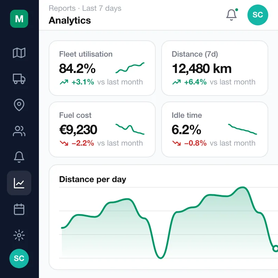Click the 'Idle time' card label

point(187,115)
